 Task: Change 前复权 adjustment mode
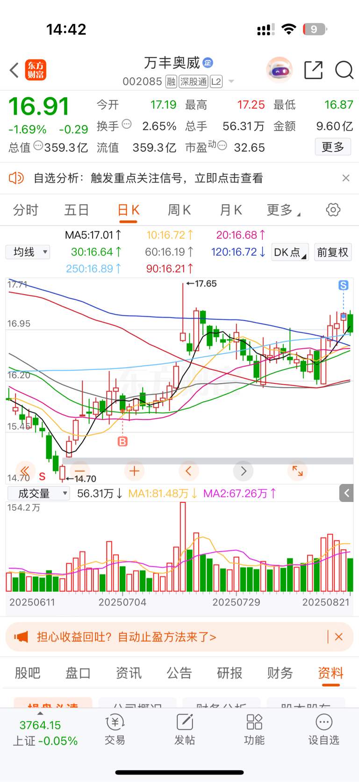click(333, 252)
